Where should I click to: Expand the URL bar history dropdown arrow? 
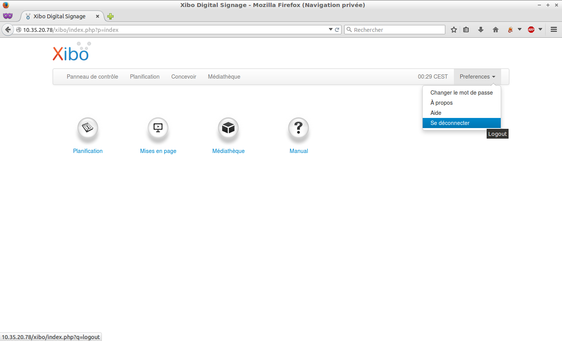(x=331, y=30)
